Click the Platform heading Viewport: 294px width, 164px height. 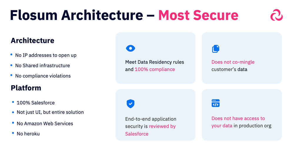click(x=26, y=88)
